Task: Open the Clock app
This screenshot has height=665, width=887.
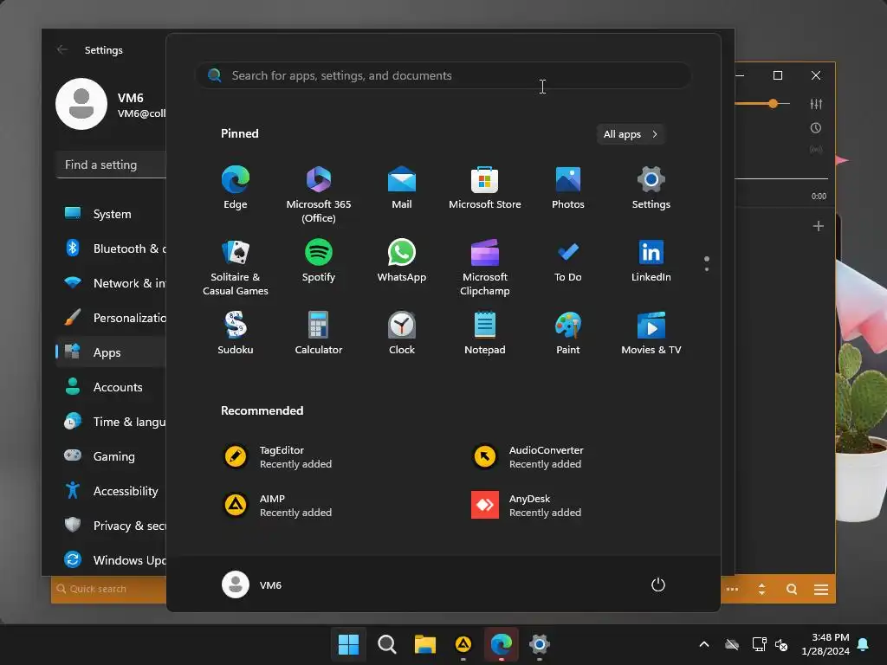Action: pyautogui.click(x=402, y=333)
